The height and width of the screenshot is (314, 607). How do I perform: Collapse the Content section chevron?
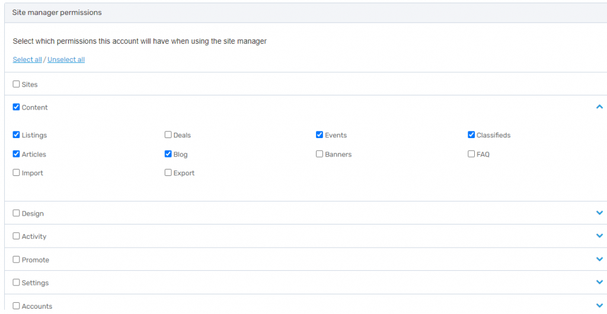pos(599,107)
